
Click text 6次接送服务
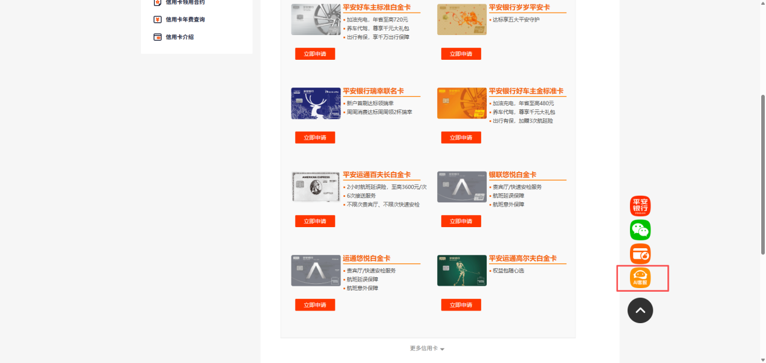361,196
